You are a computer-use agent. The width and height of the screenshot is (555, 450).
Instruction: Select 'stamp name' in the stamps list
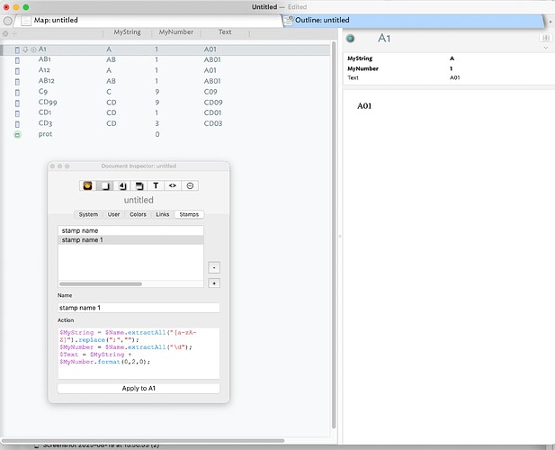point(130,230)
